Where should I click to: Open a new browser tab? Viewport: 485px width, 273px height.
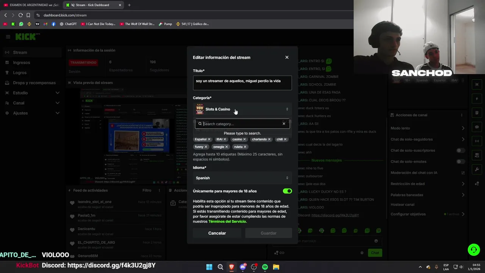pyautogui.click(x=129, y=5)
